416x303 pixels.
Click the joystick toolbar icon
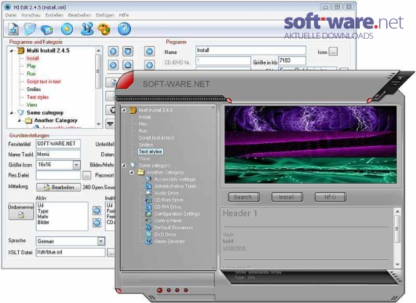pos(87,29)
